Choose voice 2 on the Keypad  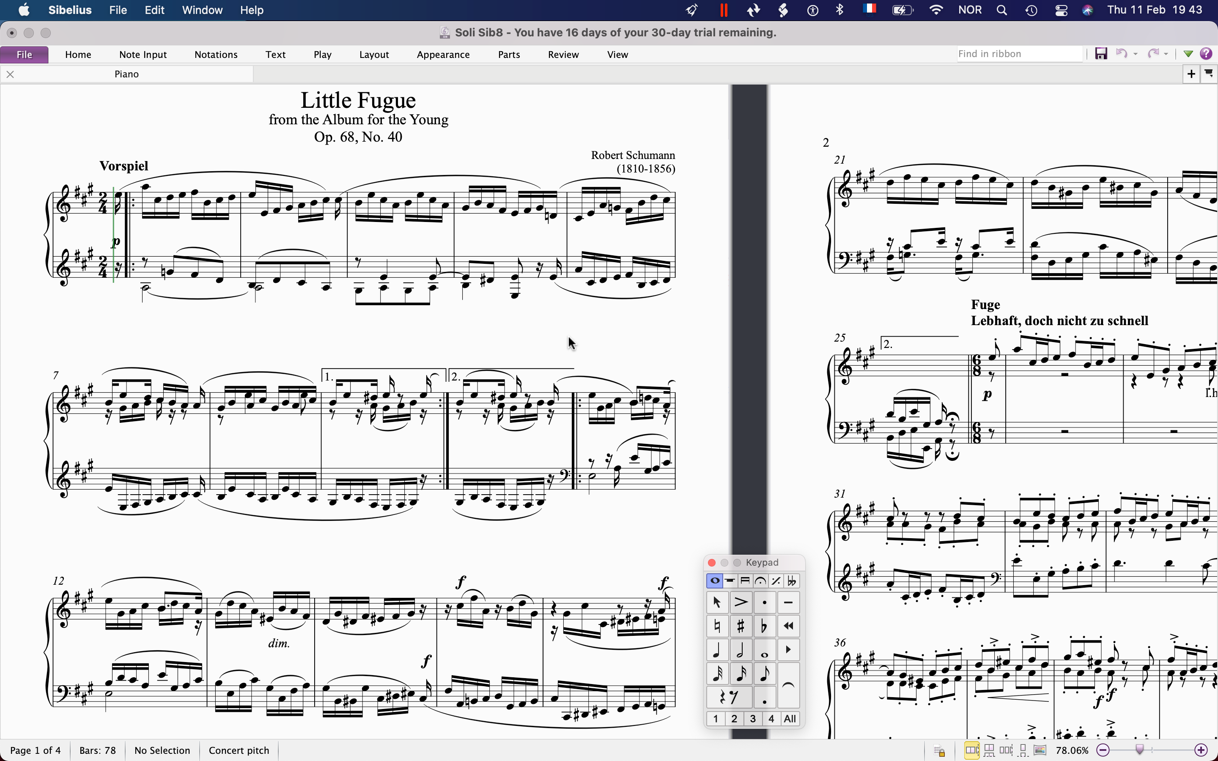tap(734, 719)
